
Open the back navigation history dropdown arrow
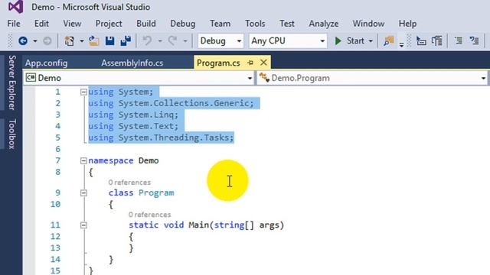[x=35, y=41]
